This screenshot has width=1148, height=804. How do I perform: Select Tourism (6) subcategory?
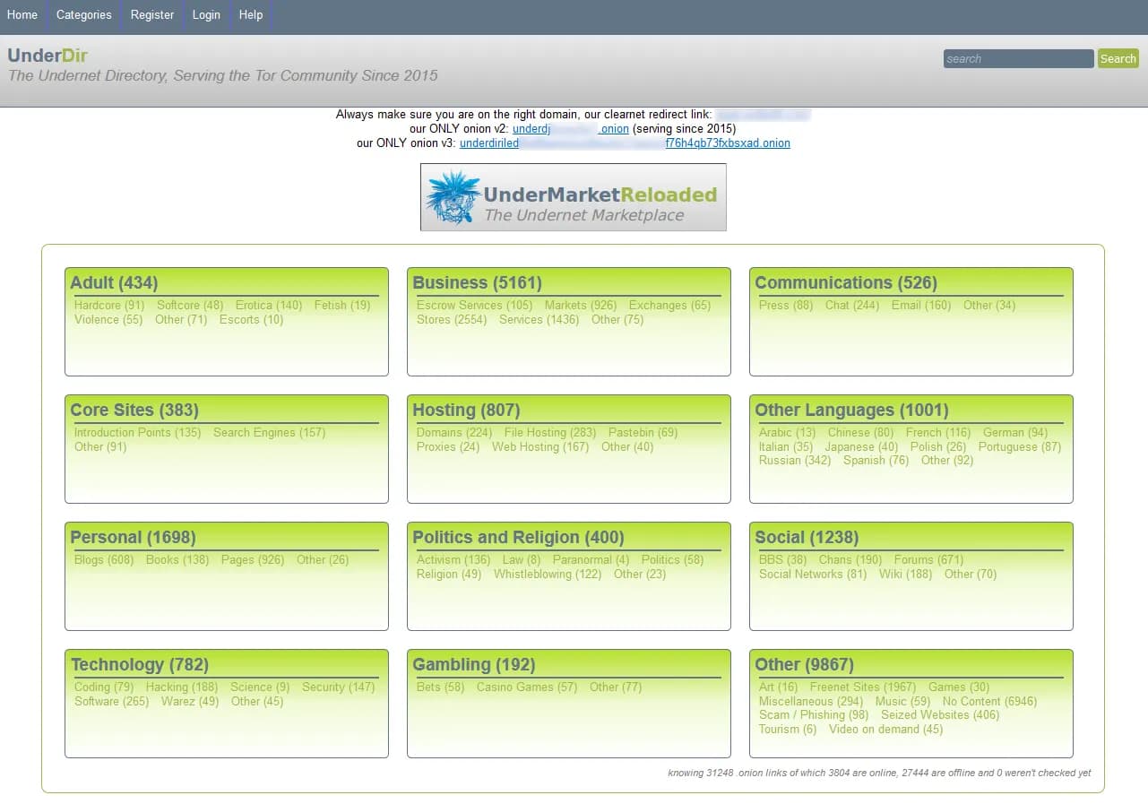coord(788,730)
